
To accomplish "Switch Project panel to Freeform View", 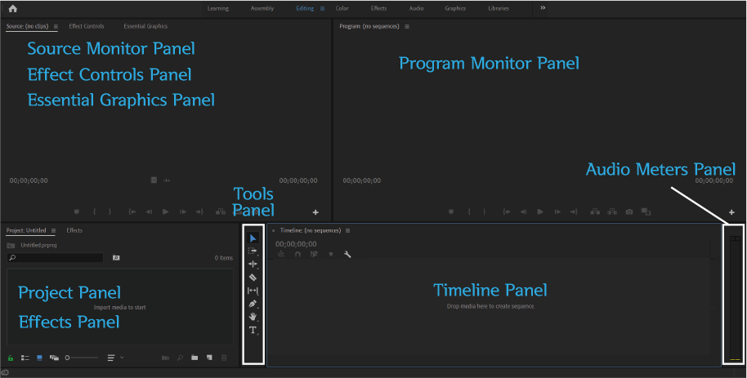I will (x=54, y=358).
